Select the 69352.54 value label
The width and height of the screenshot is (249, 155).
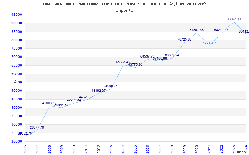(x=172, y=55)
